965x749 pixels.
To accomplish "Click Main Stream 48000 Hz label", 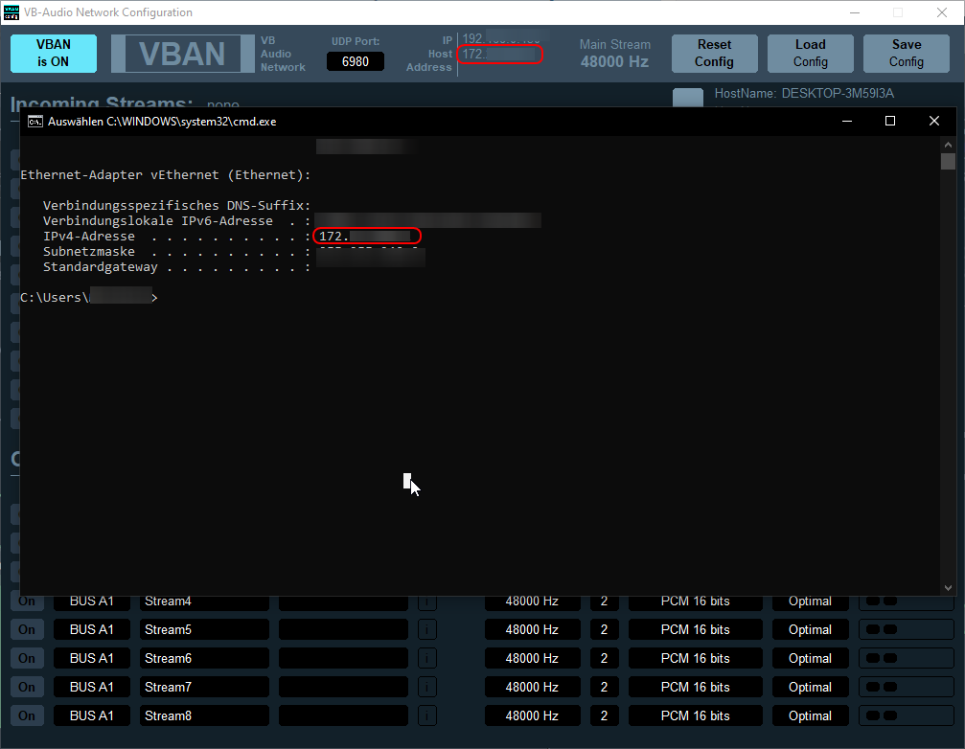I will (615, 54).
